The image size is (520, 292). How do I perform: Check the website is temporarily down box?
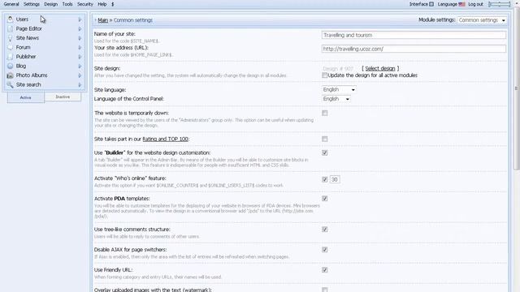tap(325, 114)
